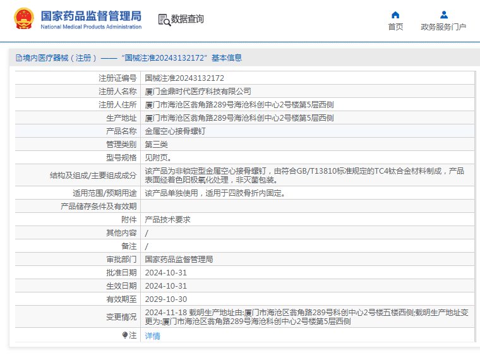This screenshot has width=480, height=355.
Task: Click 厦门金鼎时代医疗科技有限公司 in 注册人名称 row
Action: 198,92
